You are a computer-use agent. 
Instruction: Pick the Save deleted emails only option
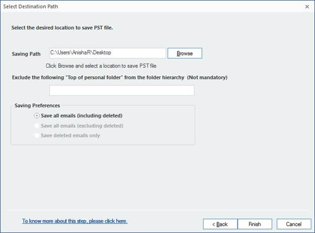pyautogui.click(x=67, y=136)
